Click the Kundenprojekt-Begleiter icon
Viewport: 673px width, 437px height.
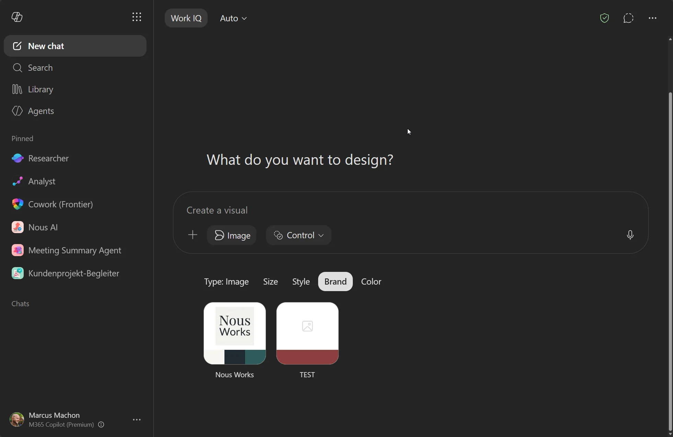coord(18,273)
